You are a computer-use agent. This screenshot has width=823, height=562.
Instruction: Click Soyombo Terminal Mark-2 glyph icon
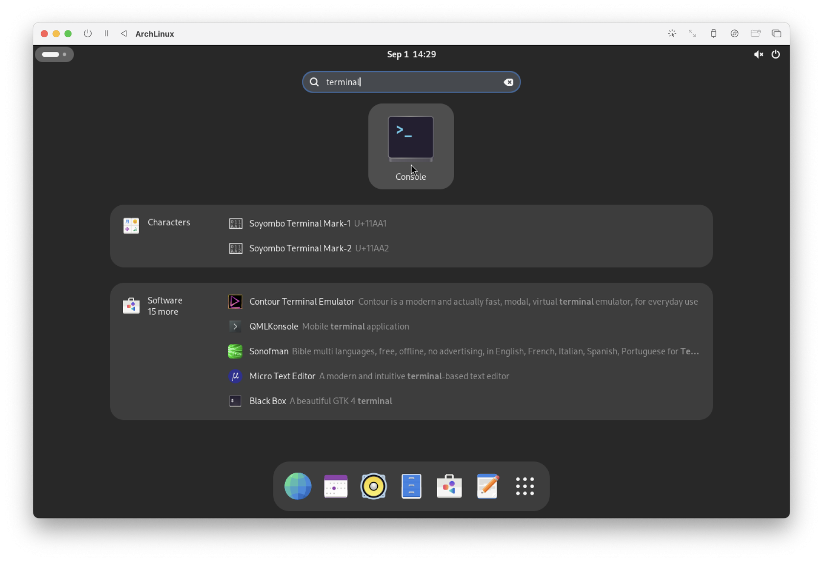236,248
